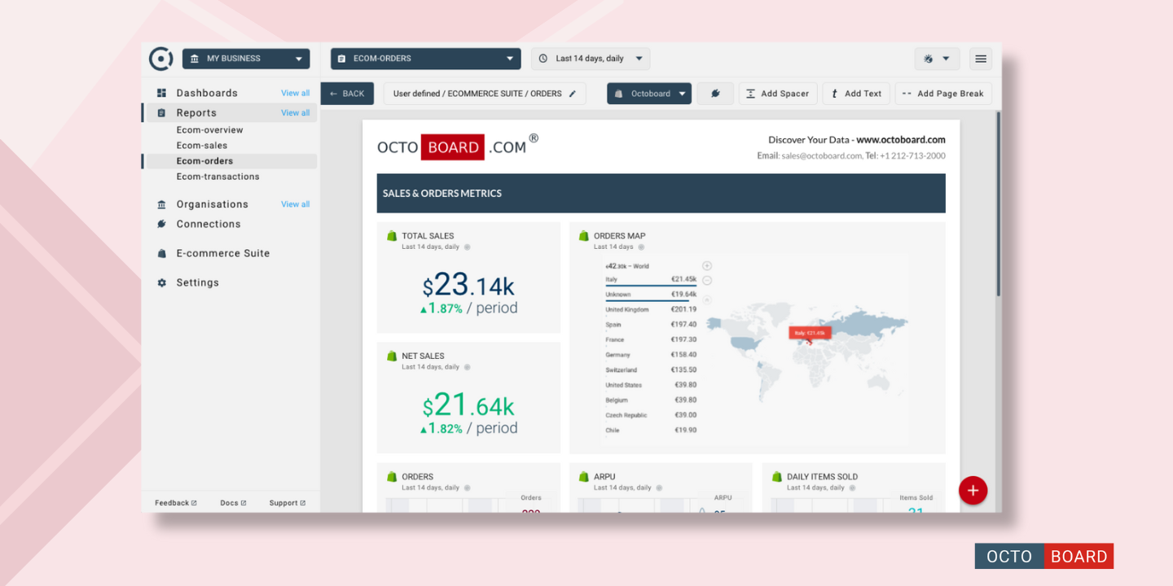The width and height of the screenshot is (1173, 586).
Task: Open the Last 14 days, daily period dropdown
Action: click(x=591, y=59)
